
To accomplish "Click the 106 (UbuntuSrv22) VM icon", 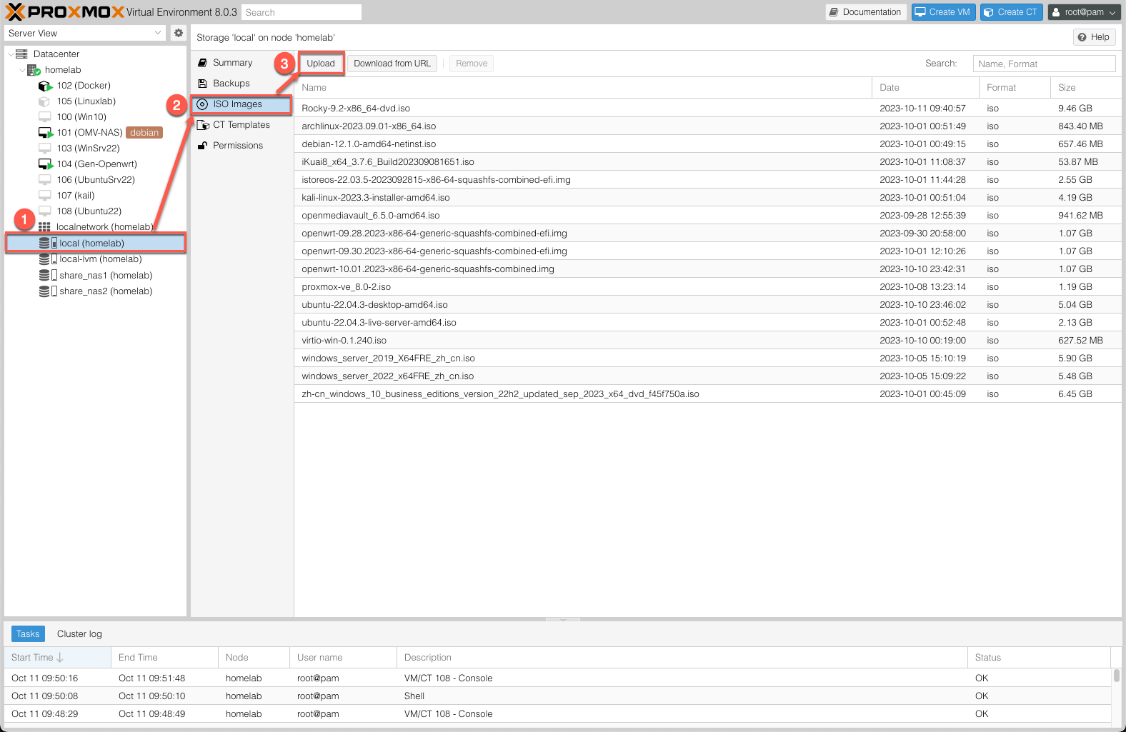I will click(x=45, y=180).
